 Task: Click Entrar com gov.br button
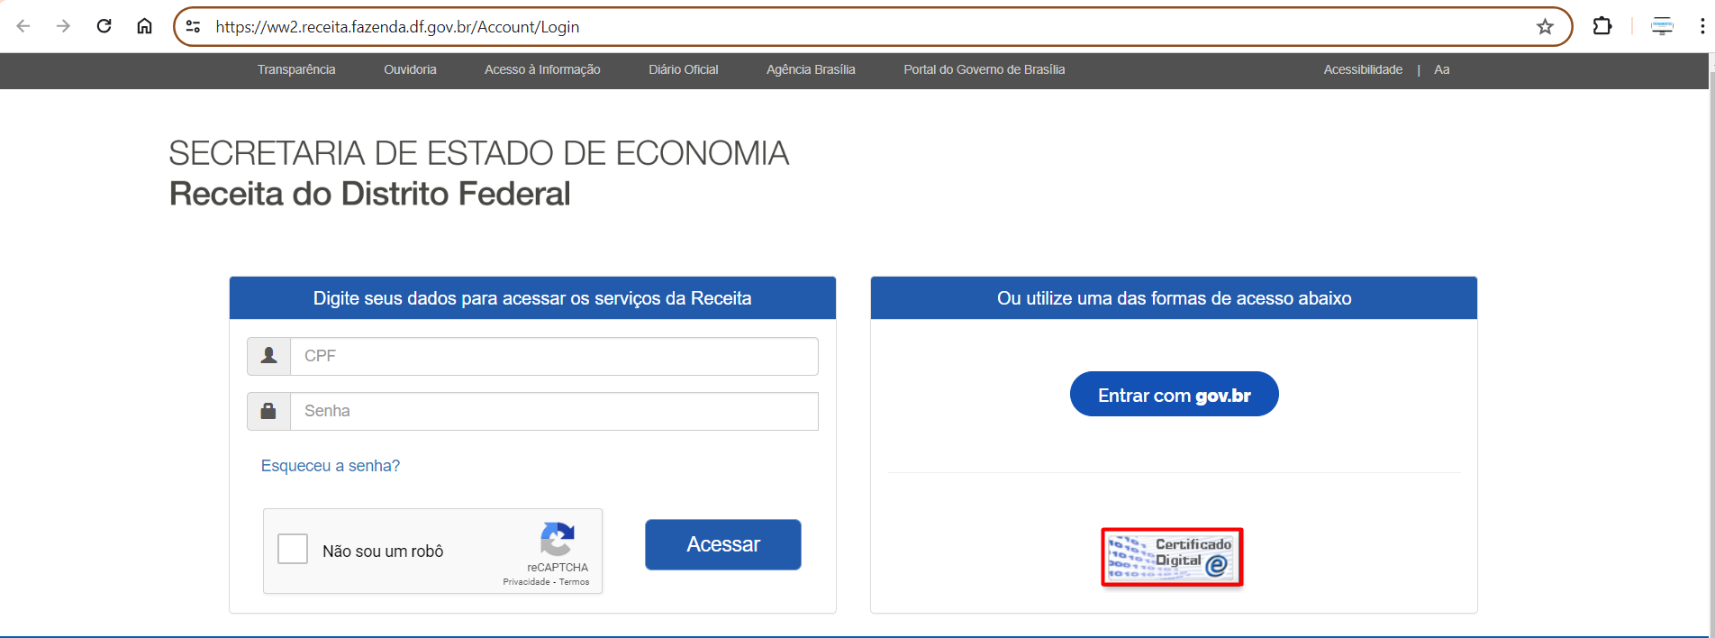coord(1174,395)
